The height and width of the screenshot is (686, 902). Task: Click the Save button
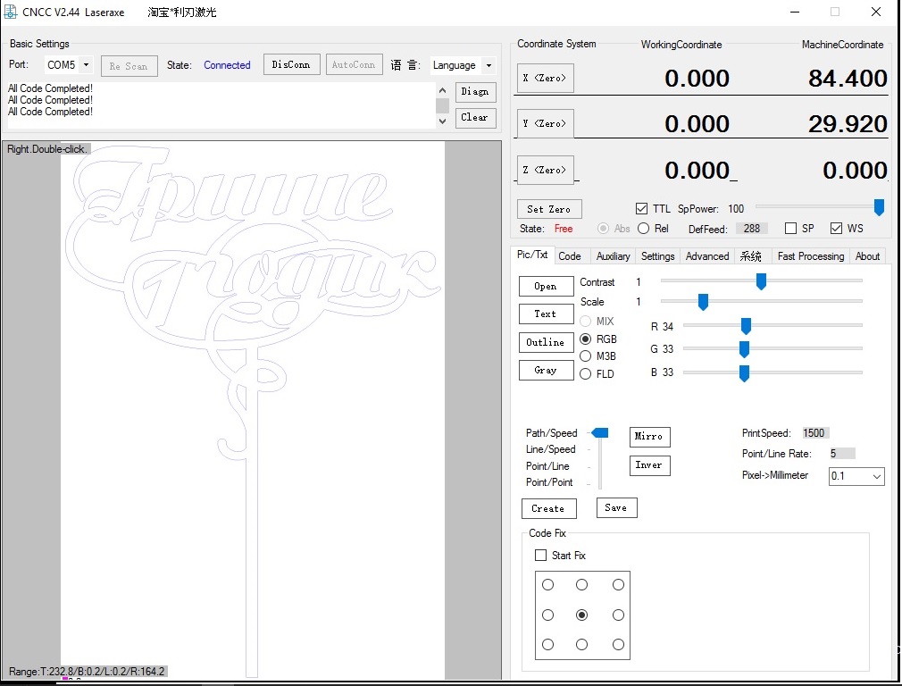click(x=617, y=507)
